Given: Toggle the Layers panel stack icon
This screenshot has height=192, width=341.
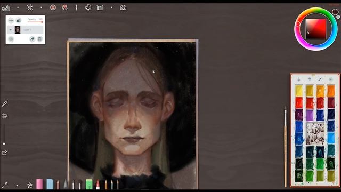Looking at the screenshot, I should [x=64, y=7].
